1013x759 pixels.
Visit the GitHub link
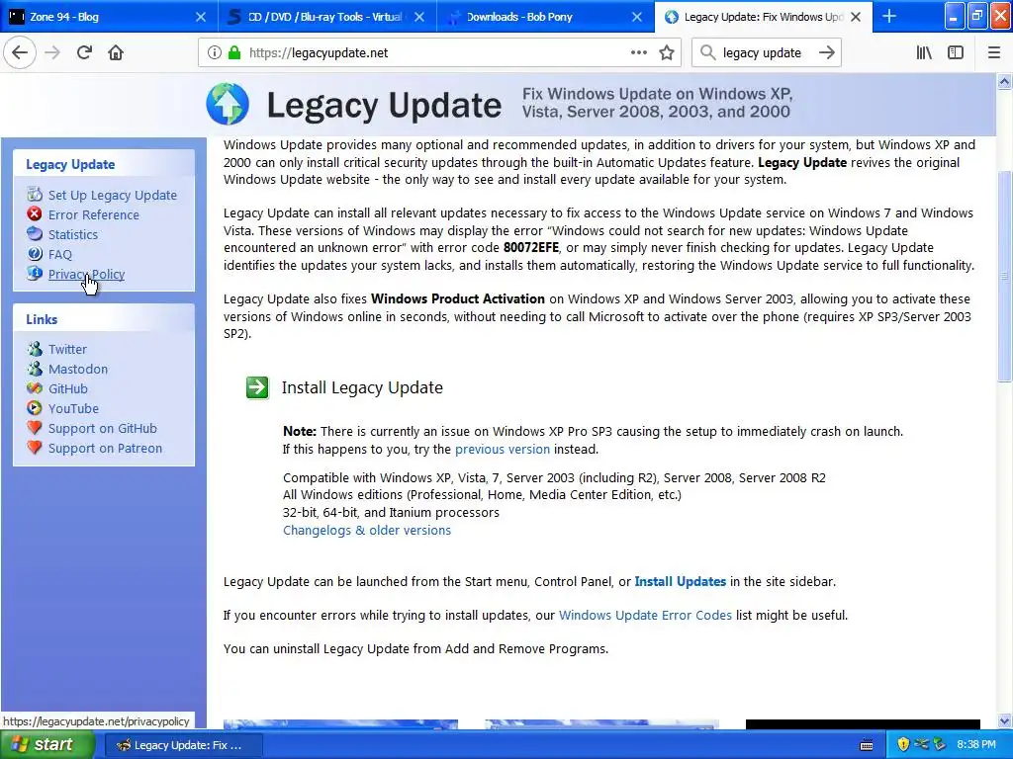click(68, 388)
